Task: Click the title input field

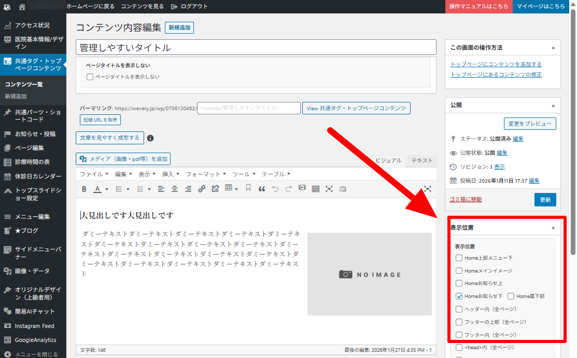Action: pos(256,48)
